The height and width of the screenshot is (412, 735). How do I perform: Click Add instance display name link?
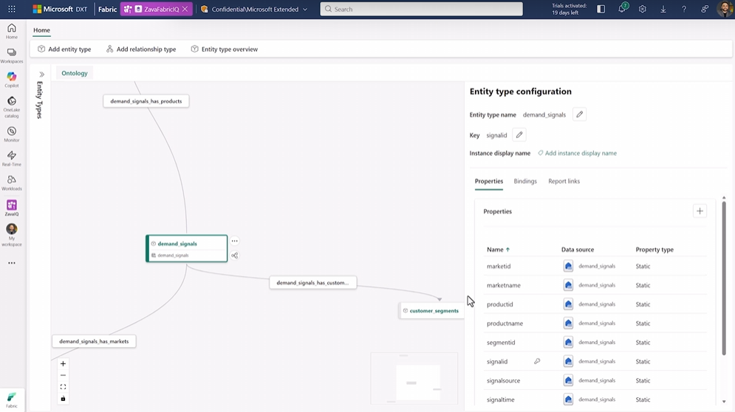click(x=581, y=154)
